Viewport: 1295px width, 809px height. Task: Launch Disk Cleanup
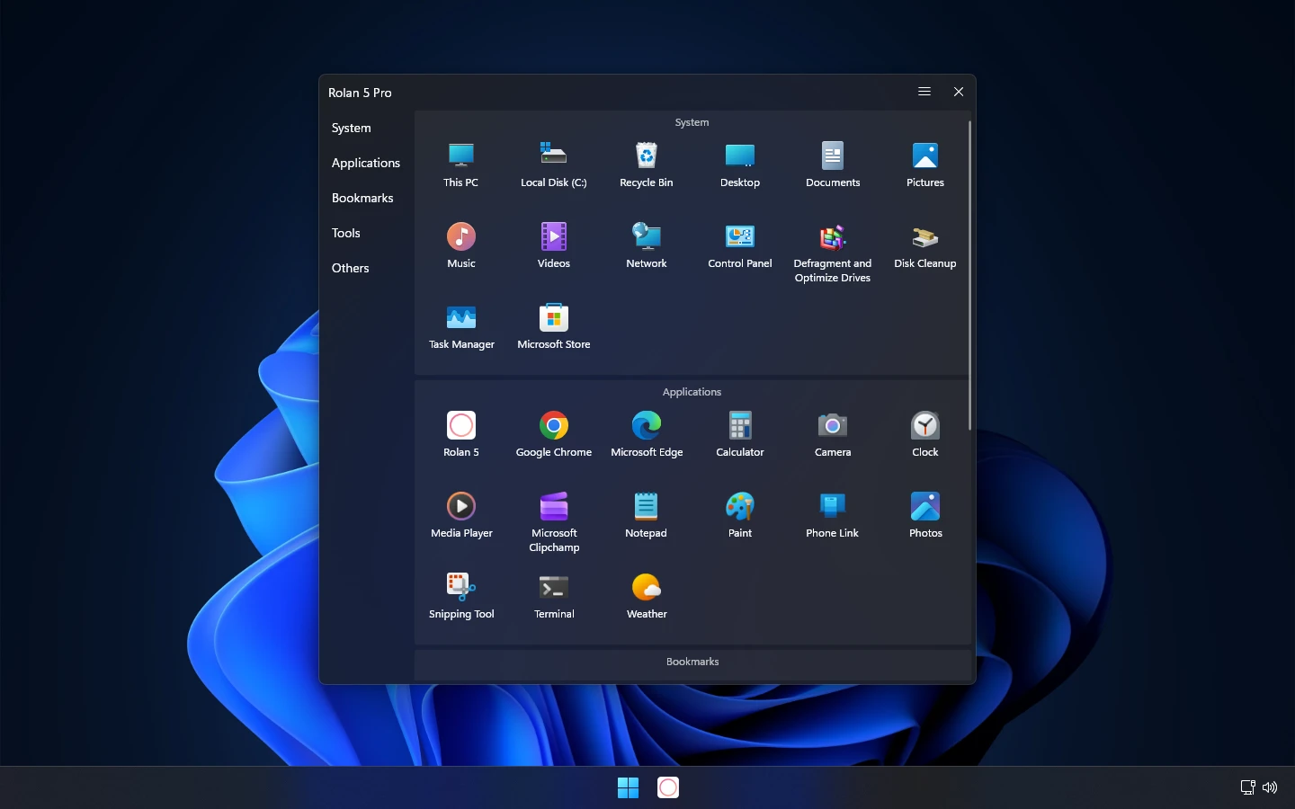tap(925, 245)
